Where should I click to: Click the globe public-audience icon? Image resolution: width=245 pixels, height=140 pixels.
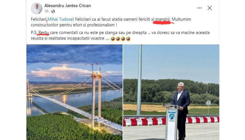click(53, 11)
